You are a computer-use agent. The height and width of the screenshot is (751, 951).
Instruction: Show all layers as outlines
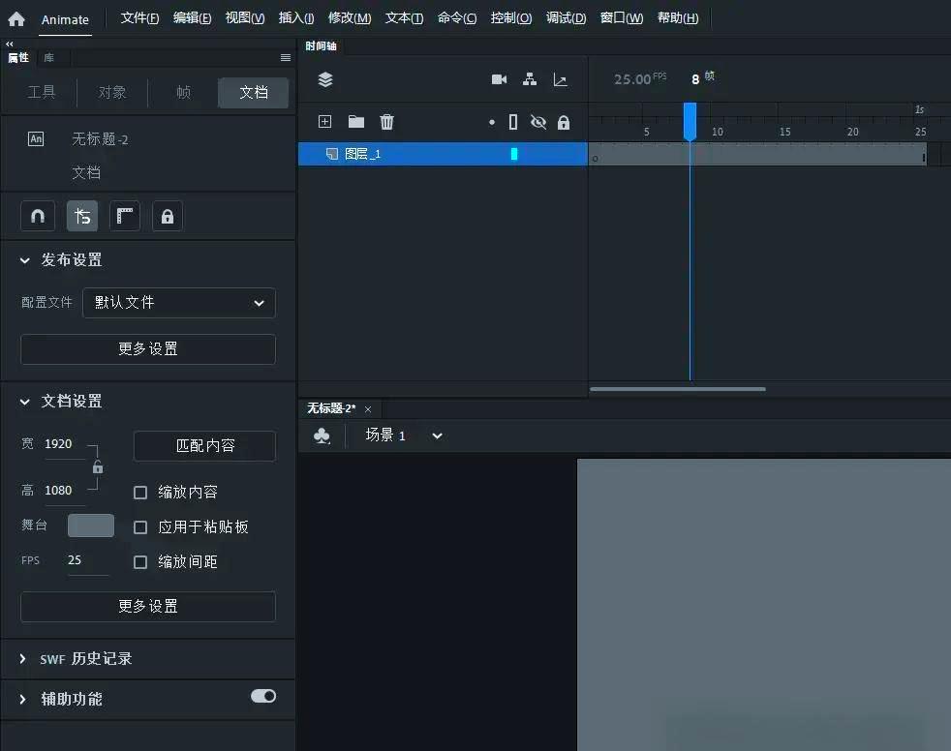pos(514,122)
